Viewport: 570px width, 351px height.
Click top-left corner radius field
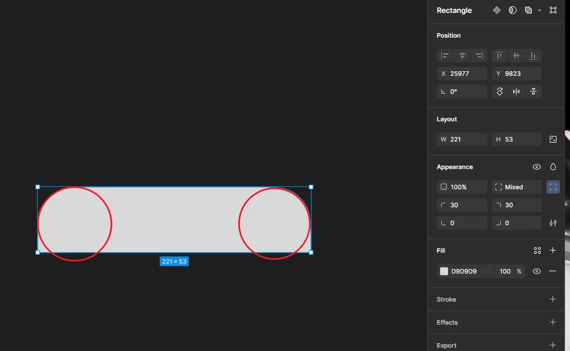462,206
